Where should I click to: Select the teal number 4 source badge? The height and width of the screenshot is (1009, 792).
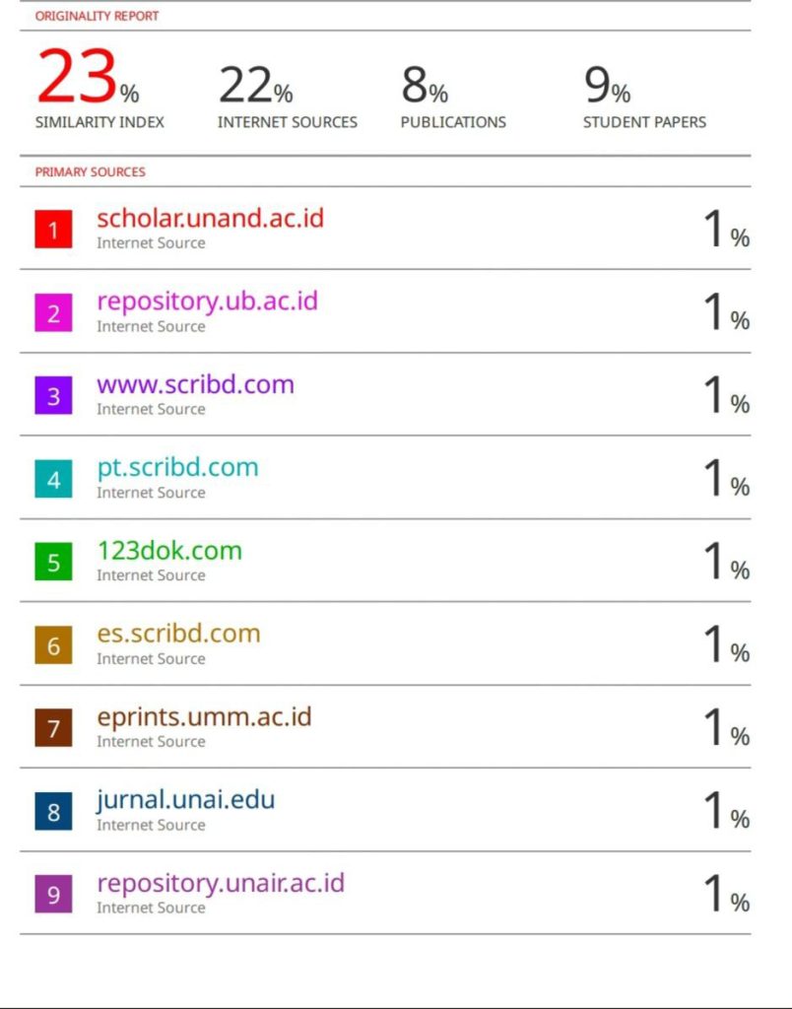pos(53,479)
